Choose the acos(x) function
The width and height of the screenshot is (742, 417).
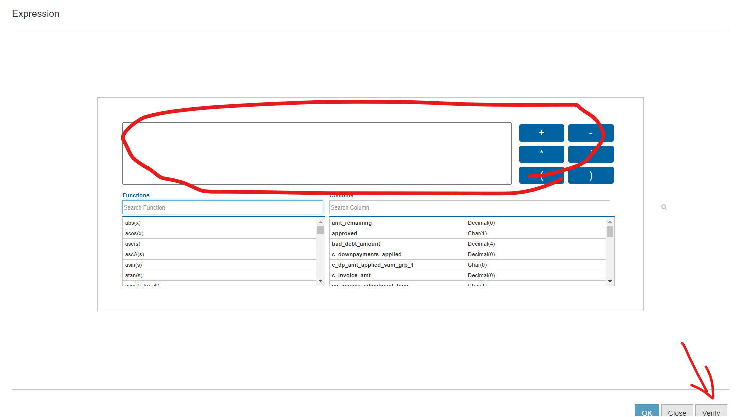134,233
